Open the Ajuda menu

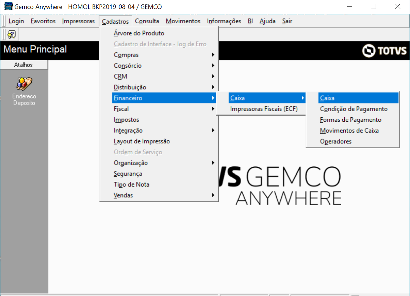[x=267, y=21]
